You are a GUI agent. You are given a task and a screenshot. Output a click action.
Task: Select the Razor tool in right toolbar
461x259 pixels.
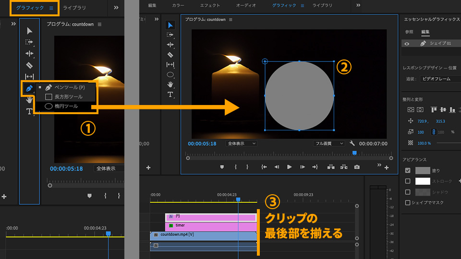(x=170, y=55)
